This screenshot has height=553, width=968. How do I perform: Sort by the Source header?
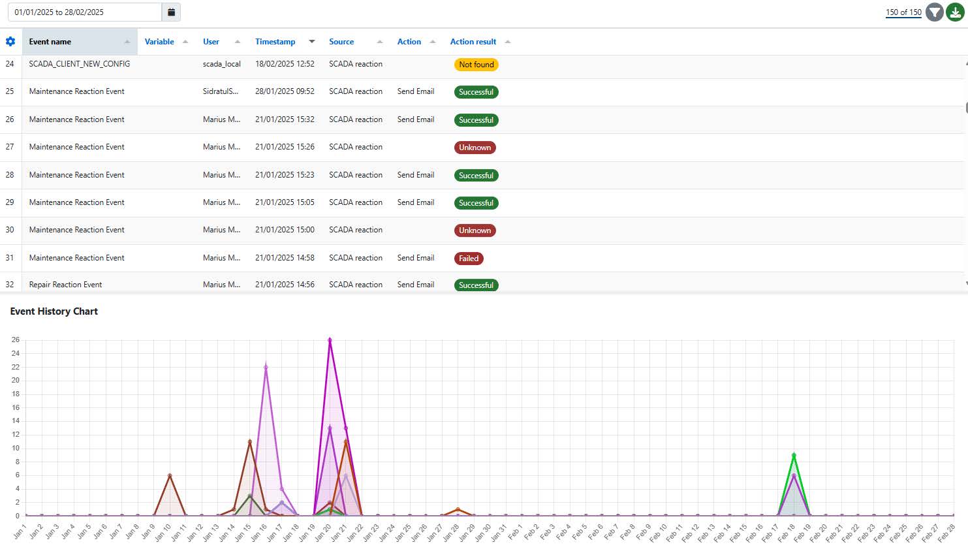(x=341, y=42)
